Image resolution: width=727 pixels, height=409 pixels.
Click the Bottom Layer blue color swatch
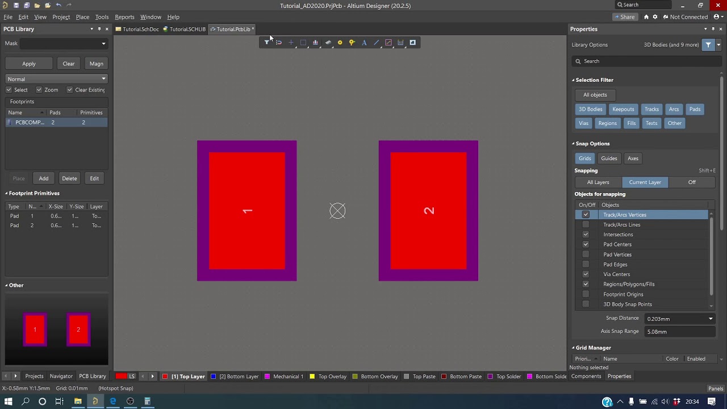pyautogui.click(x=214, y=377)
